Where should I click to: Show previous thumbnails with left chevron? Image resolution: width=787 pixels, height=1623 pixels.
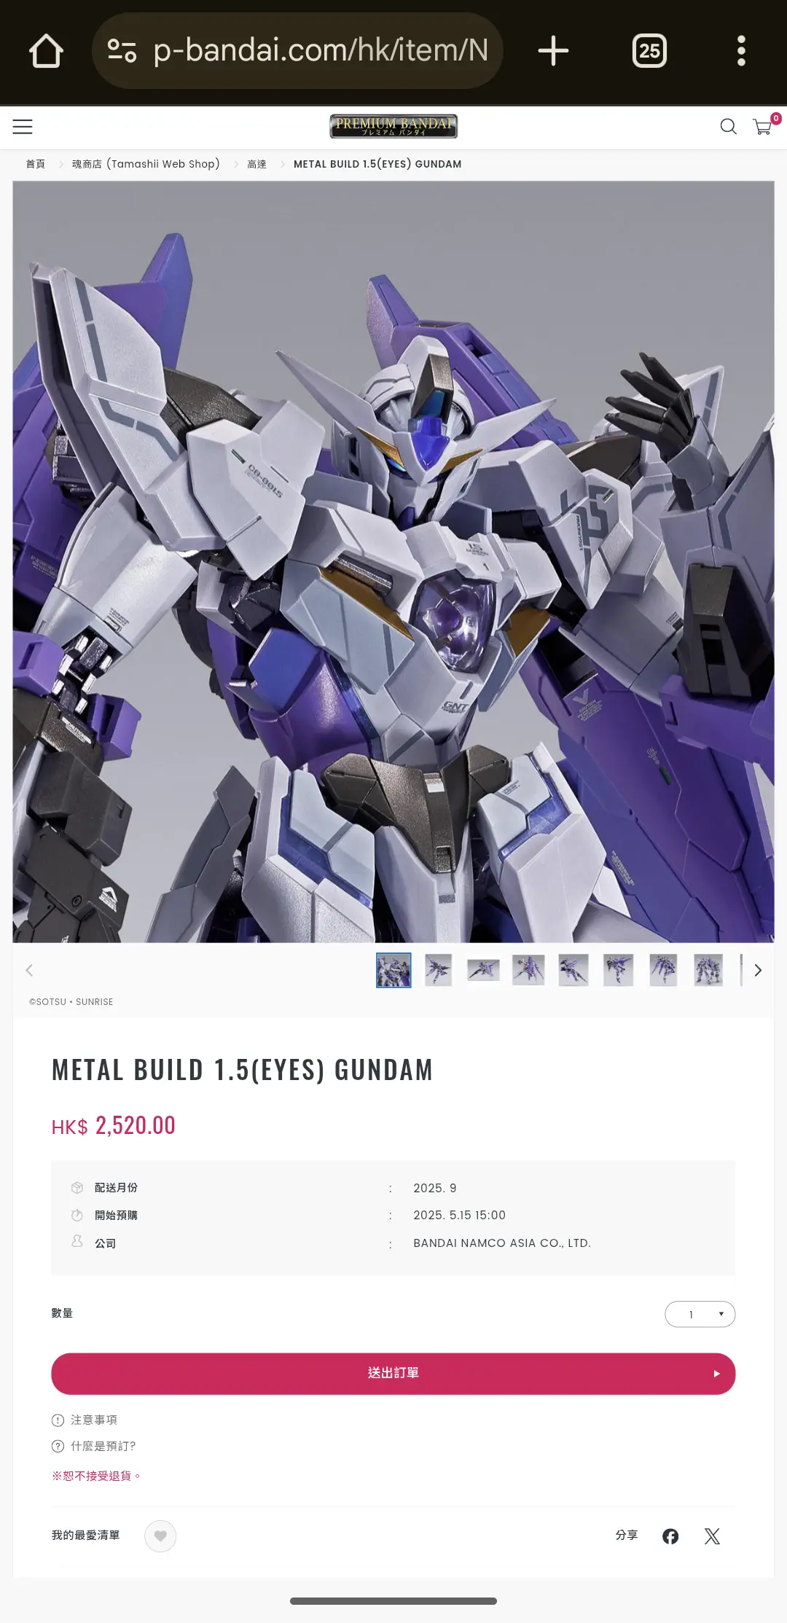pos(29,970)
